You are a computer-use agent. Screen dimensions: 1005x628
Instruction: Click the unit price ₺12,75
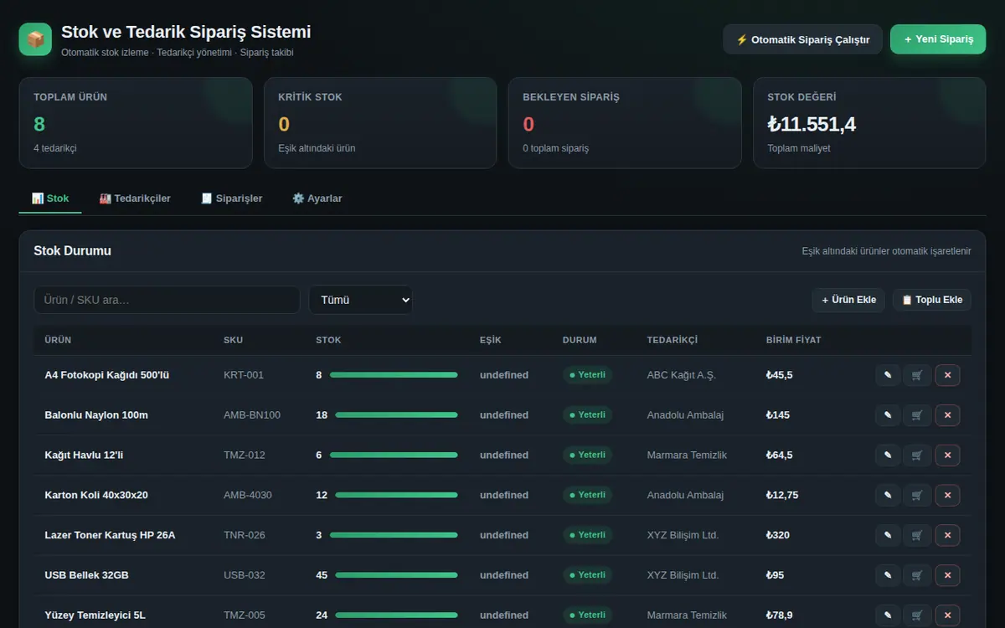(782, 496)
